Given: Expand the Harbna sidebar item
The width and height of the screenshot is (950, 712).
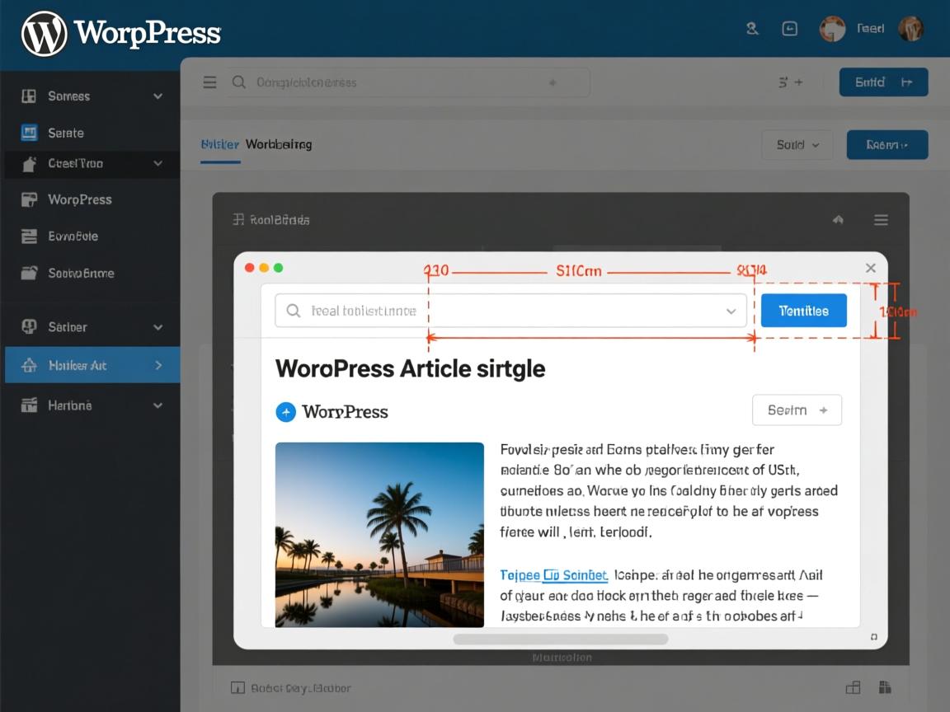Looking at the screenshot, I should tap(158, 405).
